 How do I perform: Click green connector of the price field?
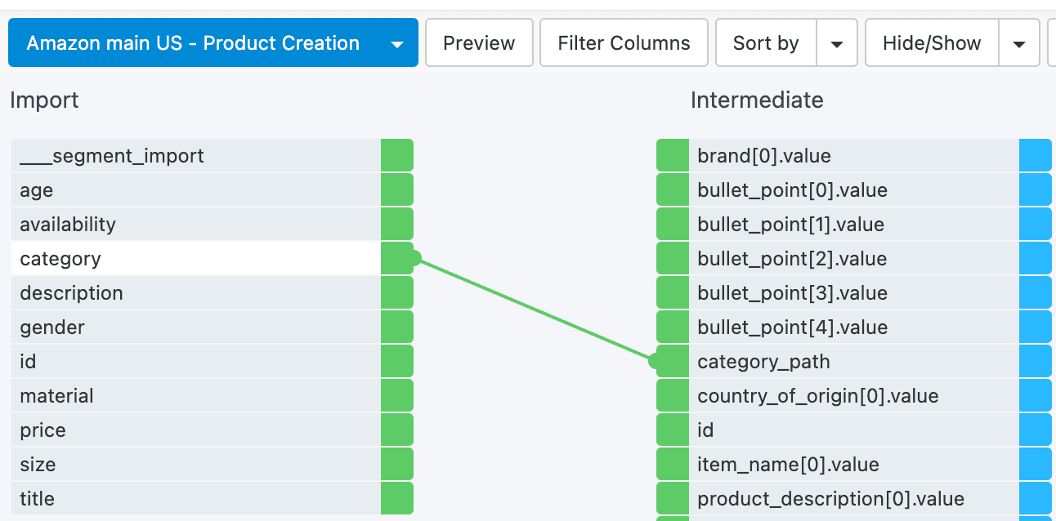pos(397,430)
